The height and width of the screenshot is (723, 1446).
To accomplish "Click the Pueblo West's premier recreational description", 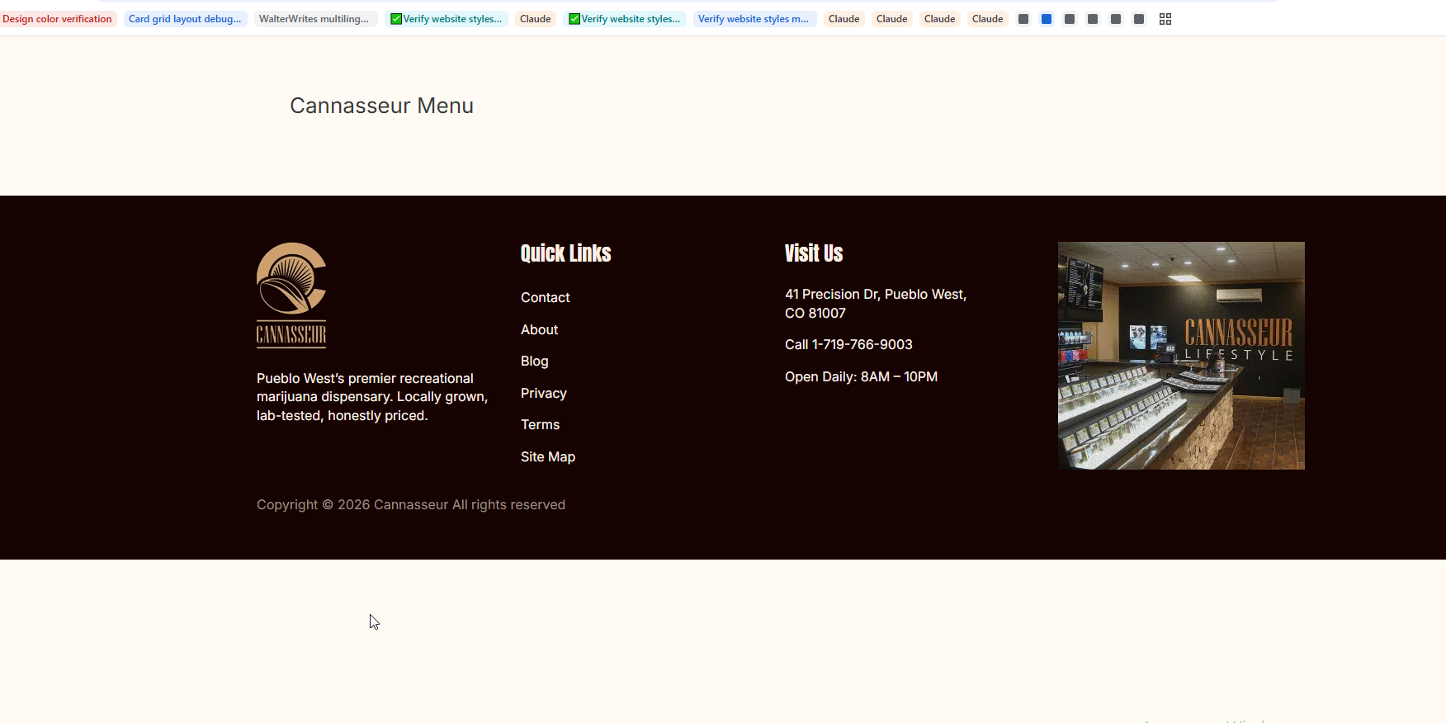I will [372, 397].
